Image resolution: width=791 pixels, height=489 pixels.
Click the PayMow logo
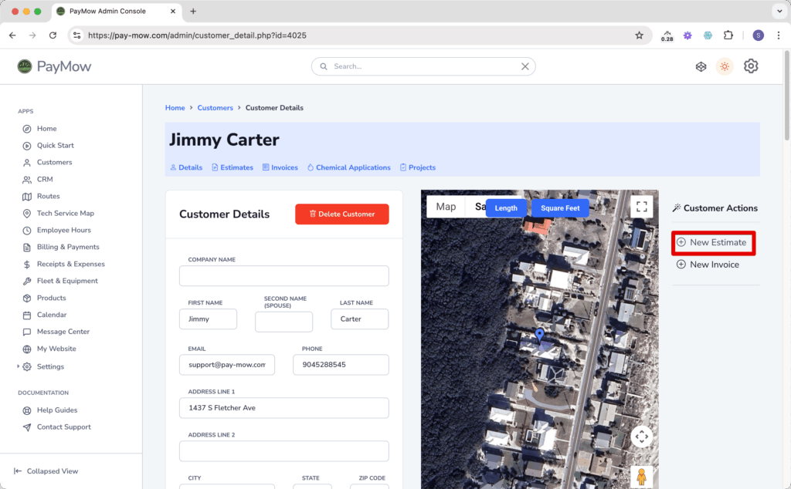click(x=54, y=66)
